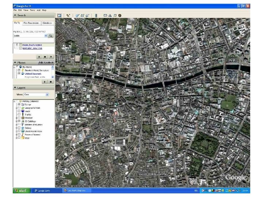Expand the Gallery tree node

16,128
